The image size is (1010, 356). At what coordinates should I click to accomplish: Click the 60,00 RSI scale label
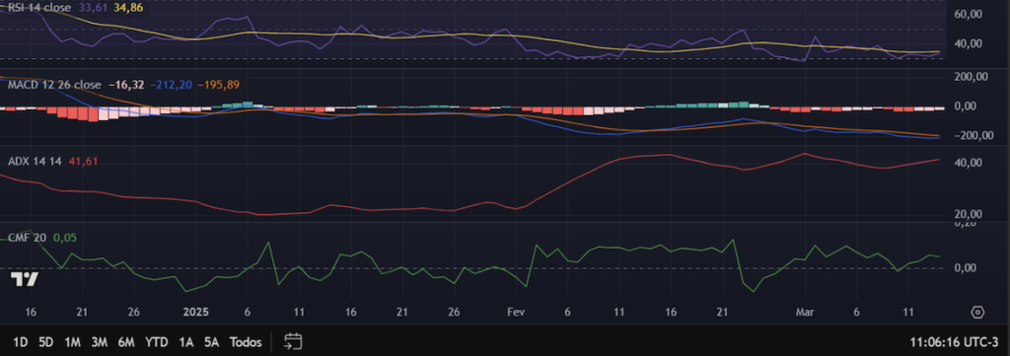(x=968, y=14)
